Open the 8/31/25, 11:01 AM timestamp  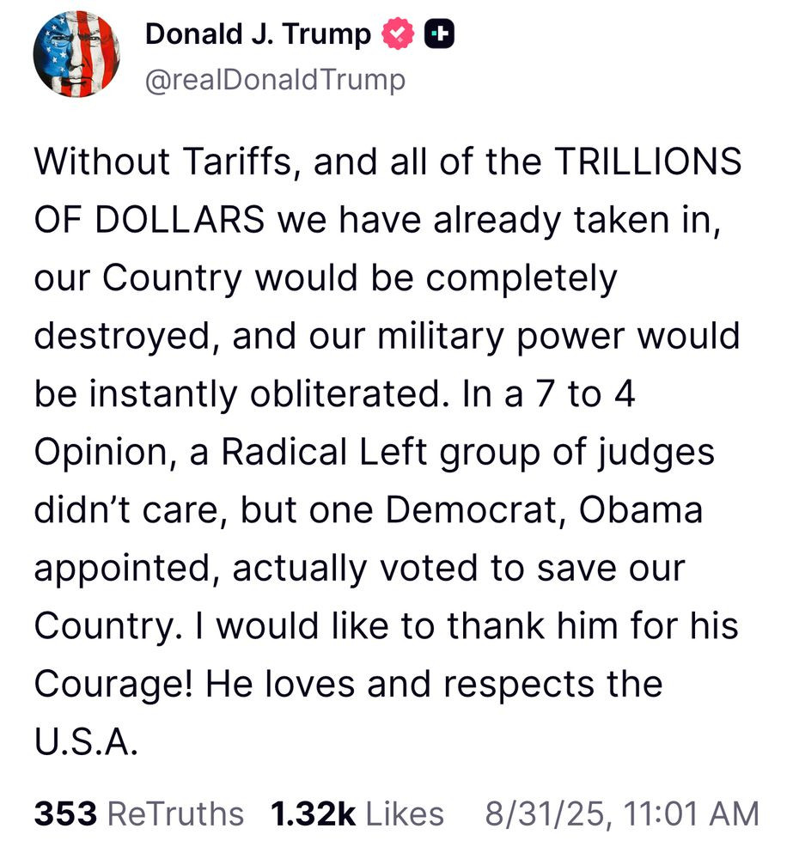click(x=622, y=813)
